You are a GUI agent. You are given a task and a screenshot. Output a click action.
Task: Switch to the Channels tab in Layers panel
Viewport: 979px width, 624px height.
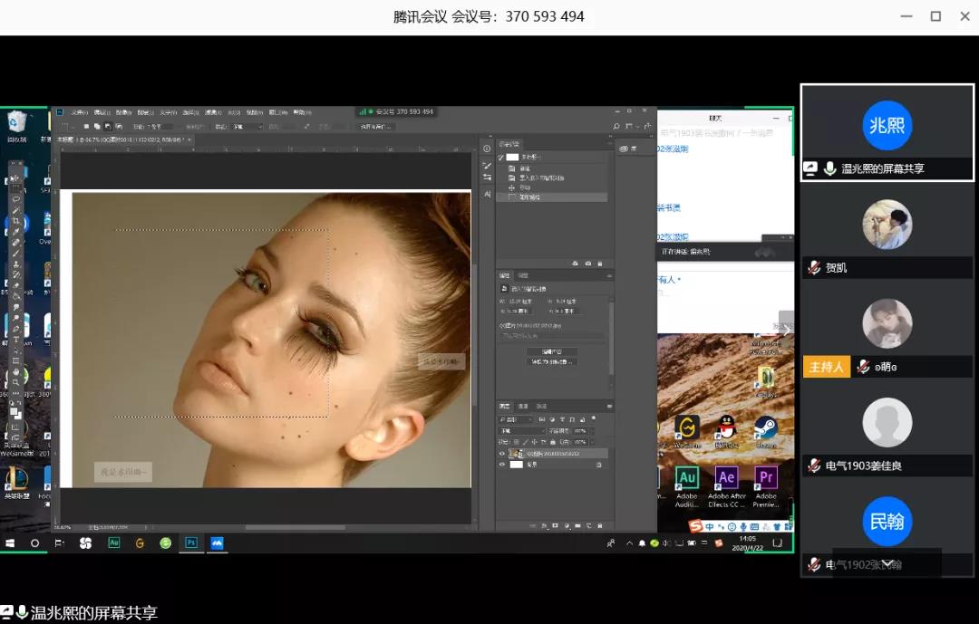[523, 406]
